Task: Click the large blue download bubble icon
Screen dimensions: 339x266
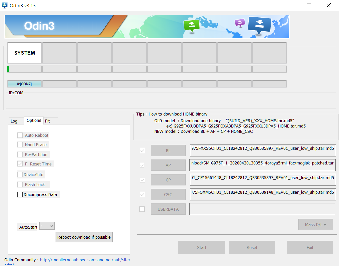Action: coord(260,26)
